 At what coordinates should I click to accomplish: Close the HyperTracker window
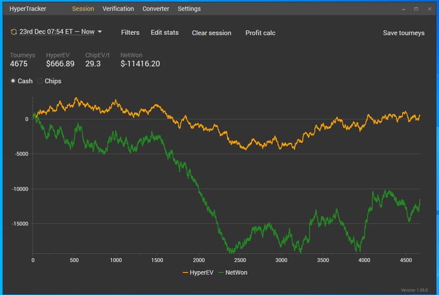click(x=429, y=9)
